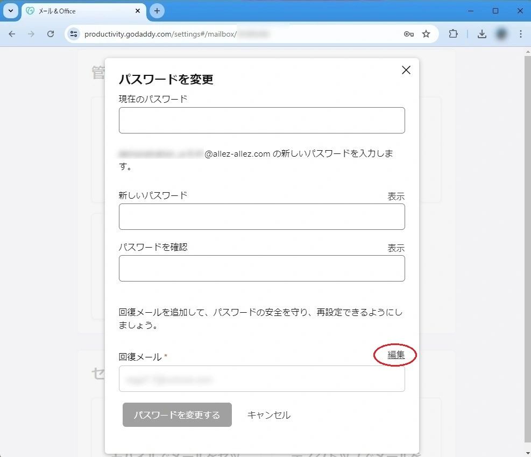Click the browser forward arrow
531x457 pixels.
tap(31, 34)
